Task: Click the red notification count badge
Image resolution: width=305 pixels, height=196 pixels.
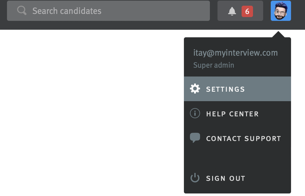Action: tap(247, 11)
